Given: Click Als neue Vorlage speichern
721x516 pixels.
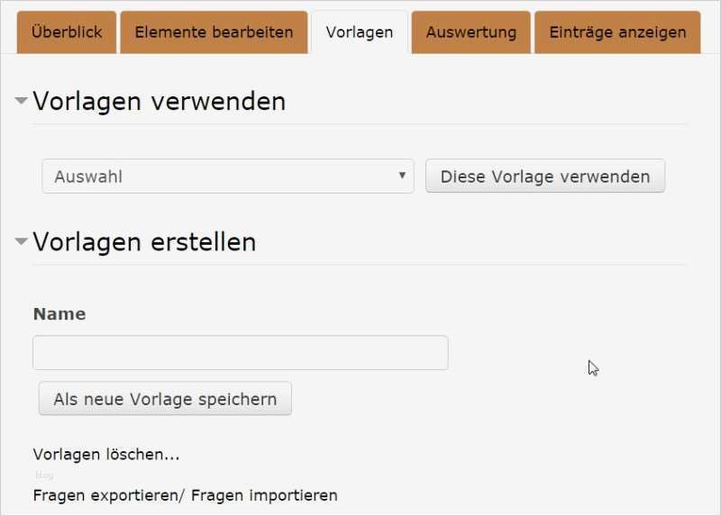Looking at the screenshot, I should click(165, 398).
